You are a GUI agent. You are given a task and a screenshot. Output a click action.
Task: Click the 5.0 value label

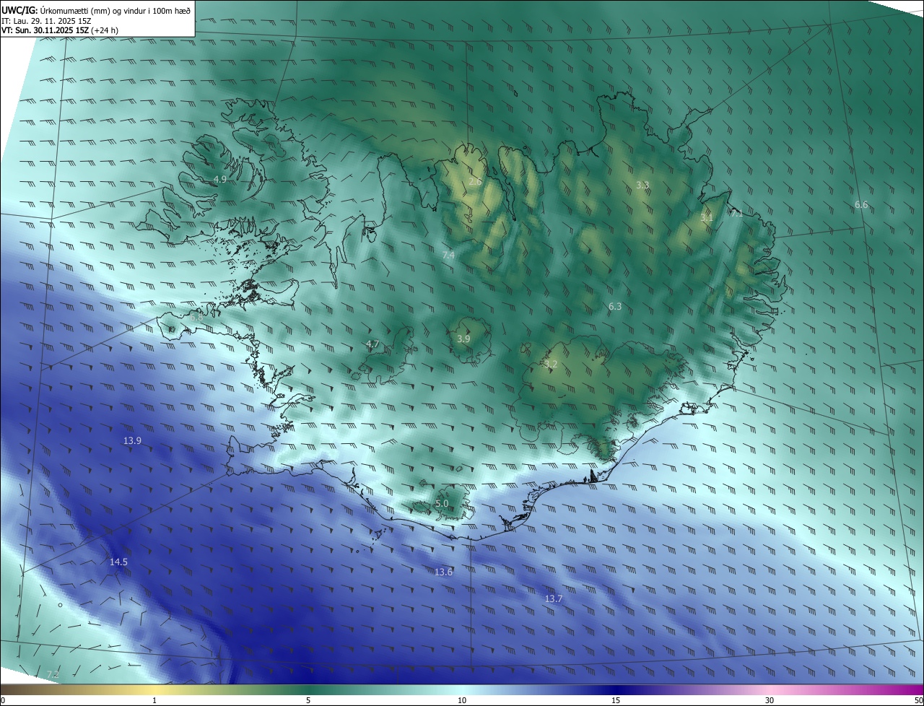(442, 504)
